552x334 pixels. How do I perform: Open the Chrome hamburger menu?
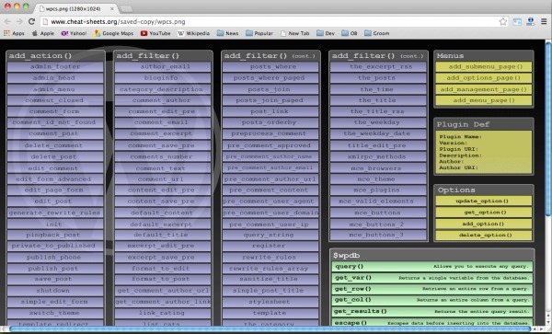coord(544,21)
